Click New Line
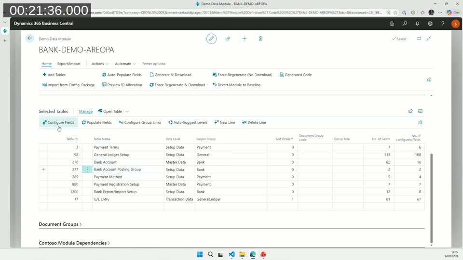This screenshot has height=260, width=463. tap(225, 122)
